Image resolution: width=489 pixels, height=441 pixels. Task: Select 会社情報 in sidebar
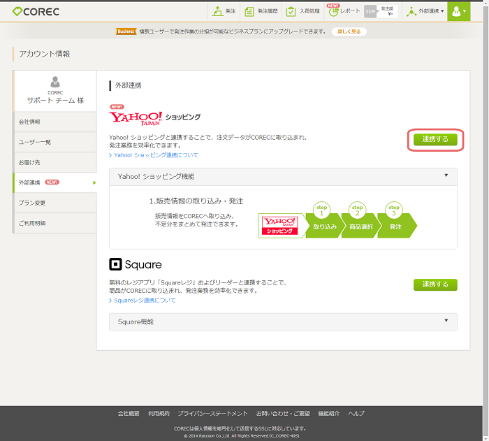click(x=55, y=122)
